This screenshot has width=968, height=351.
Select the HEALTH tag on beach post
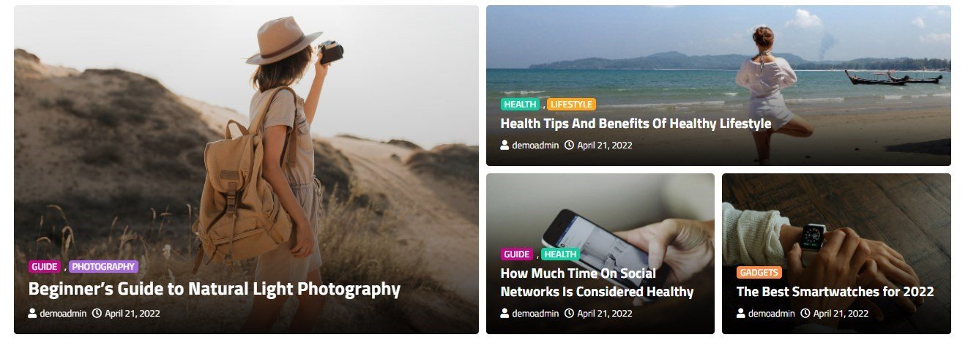pos(520,105)
